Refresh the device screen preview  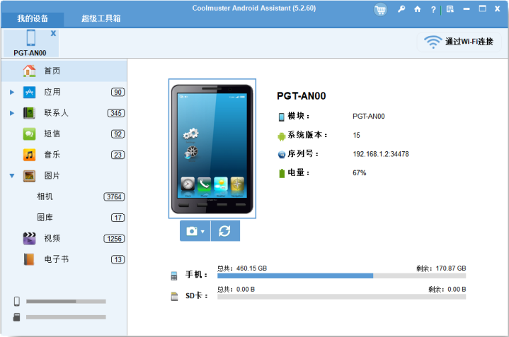(225, 231)
